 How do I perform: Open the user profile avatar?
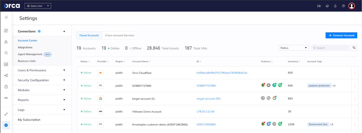351,6
